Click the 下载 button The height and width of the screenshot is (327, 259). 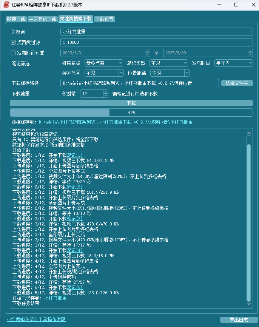coord(131,103)
